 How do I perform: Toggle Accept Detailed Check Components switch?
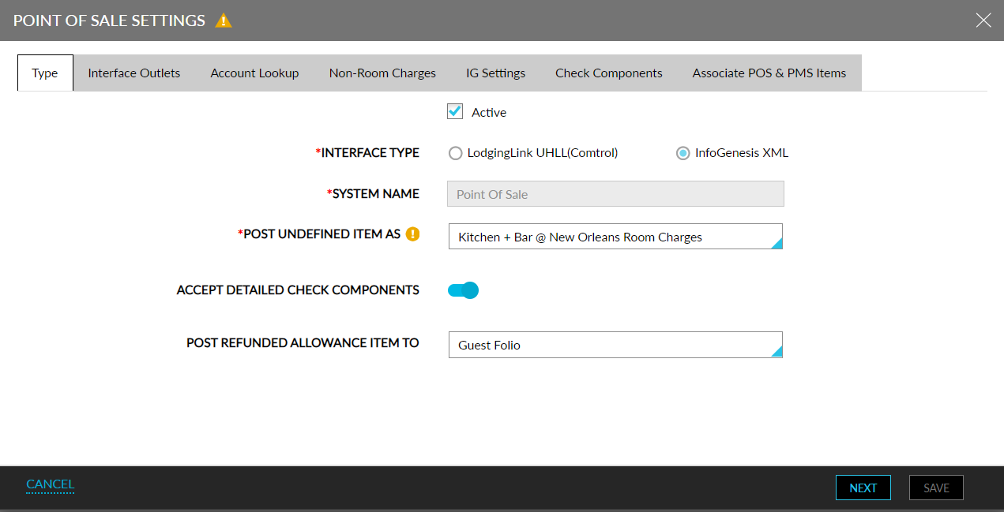click(x=463, y=290)
